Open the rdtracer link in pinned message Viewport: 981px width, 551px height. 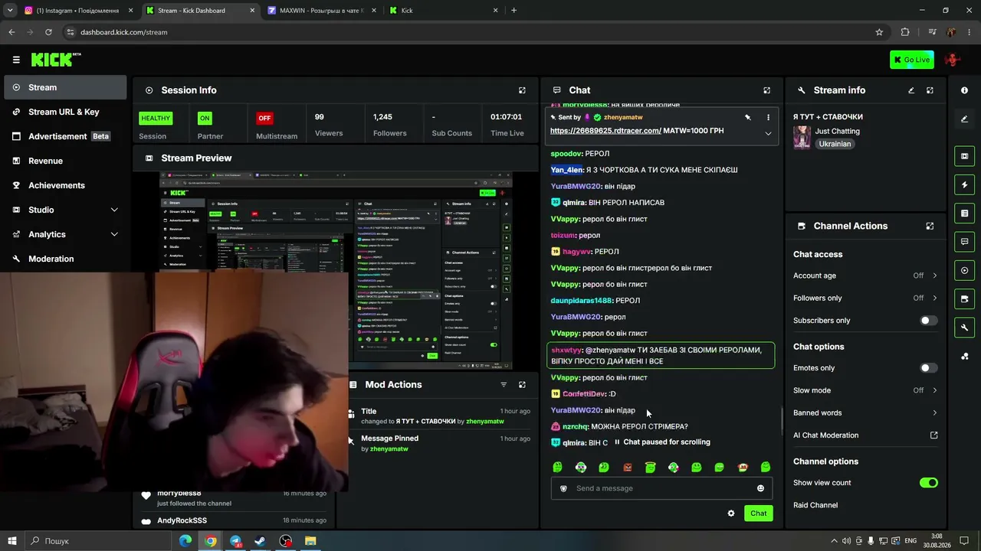click(x=605, y=131)
